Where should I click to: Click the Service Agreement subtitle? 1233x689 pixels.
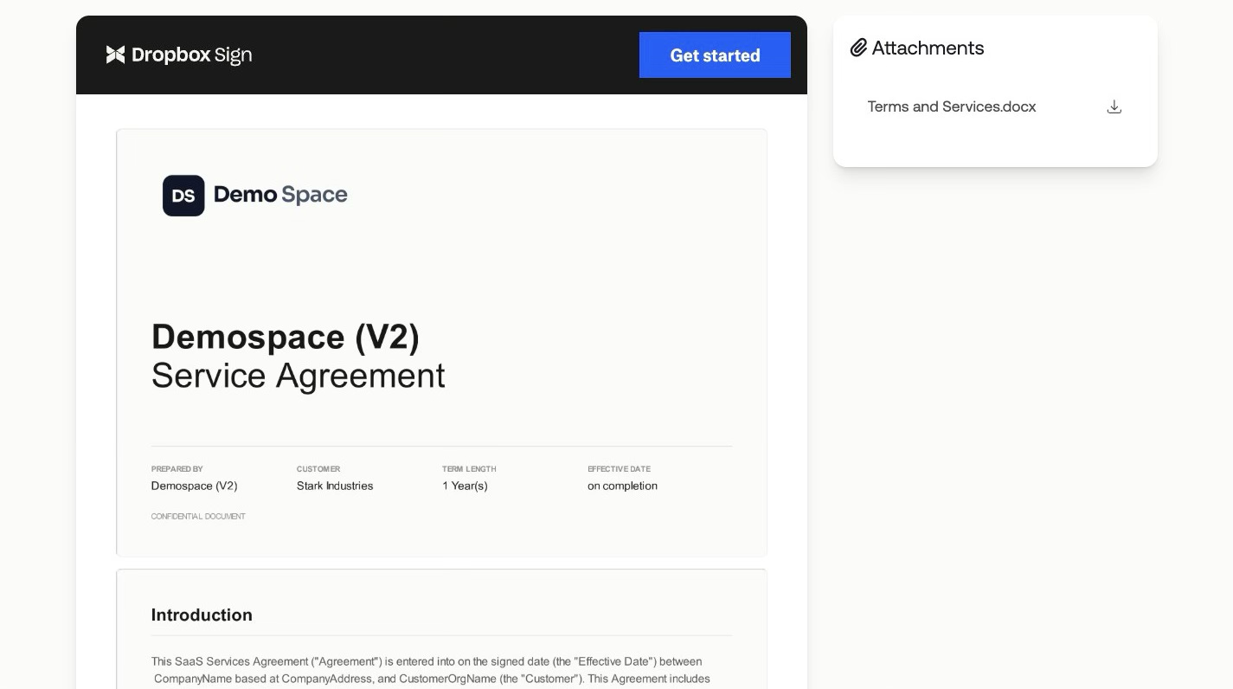(x=299, y=376)
